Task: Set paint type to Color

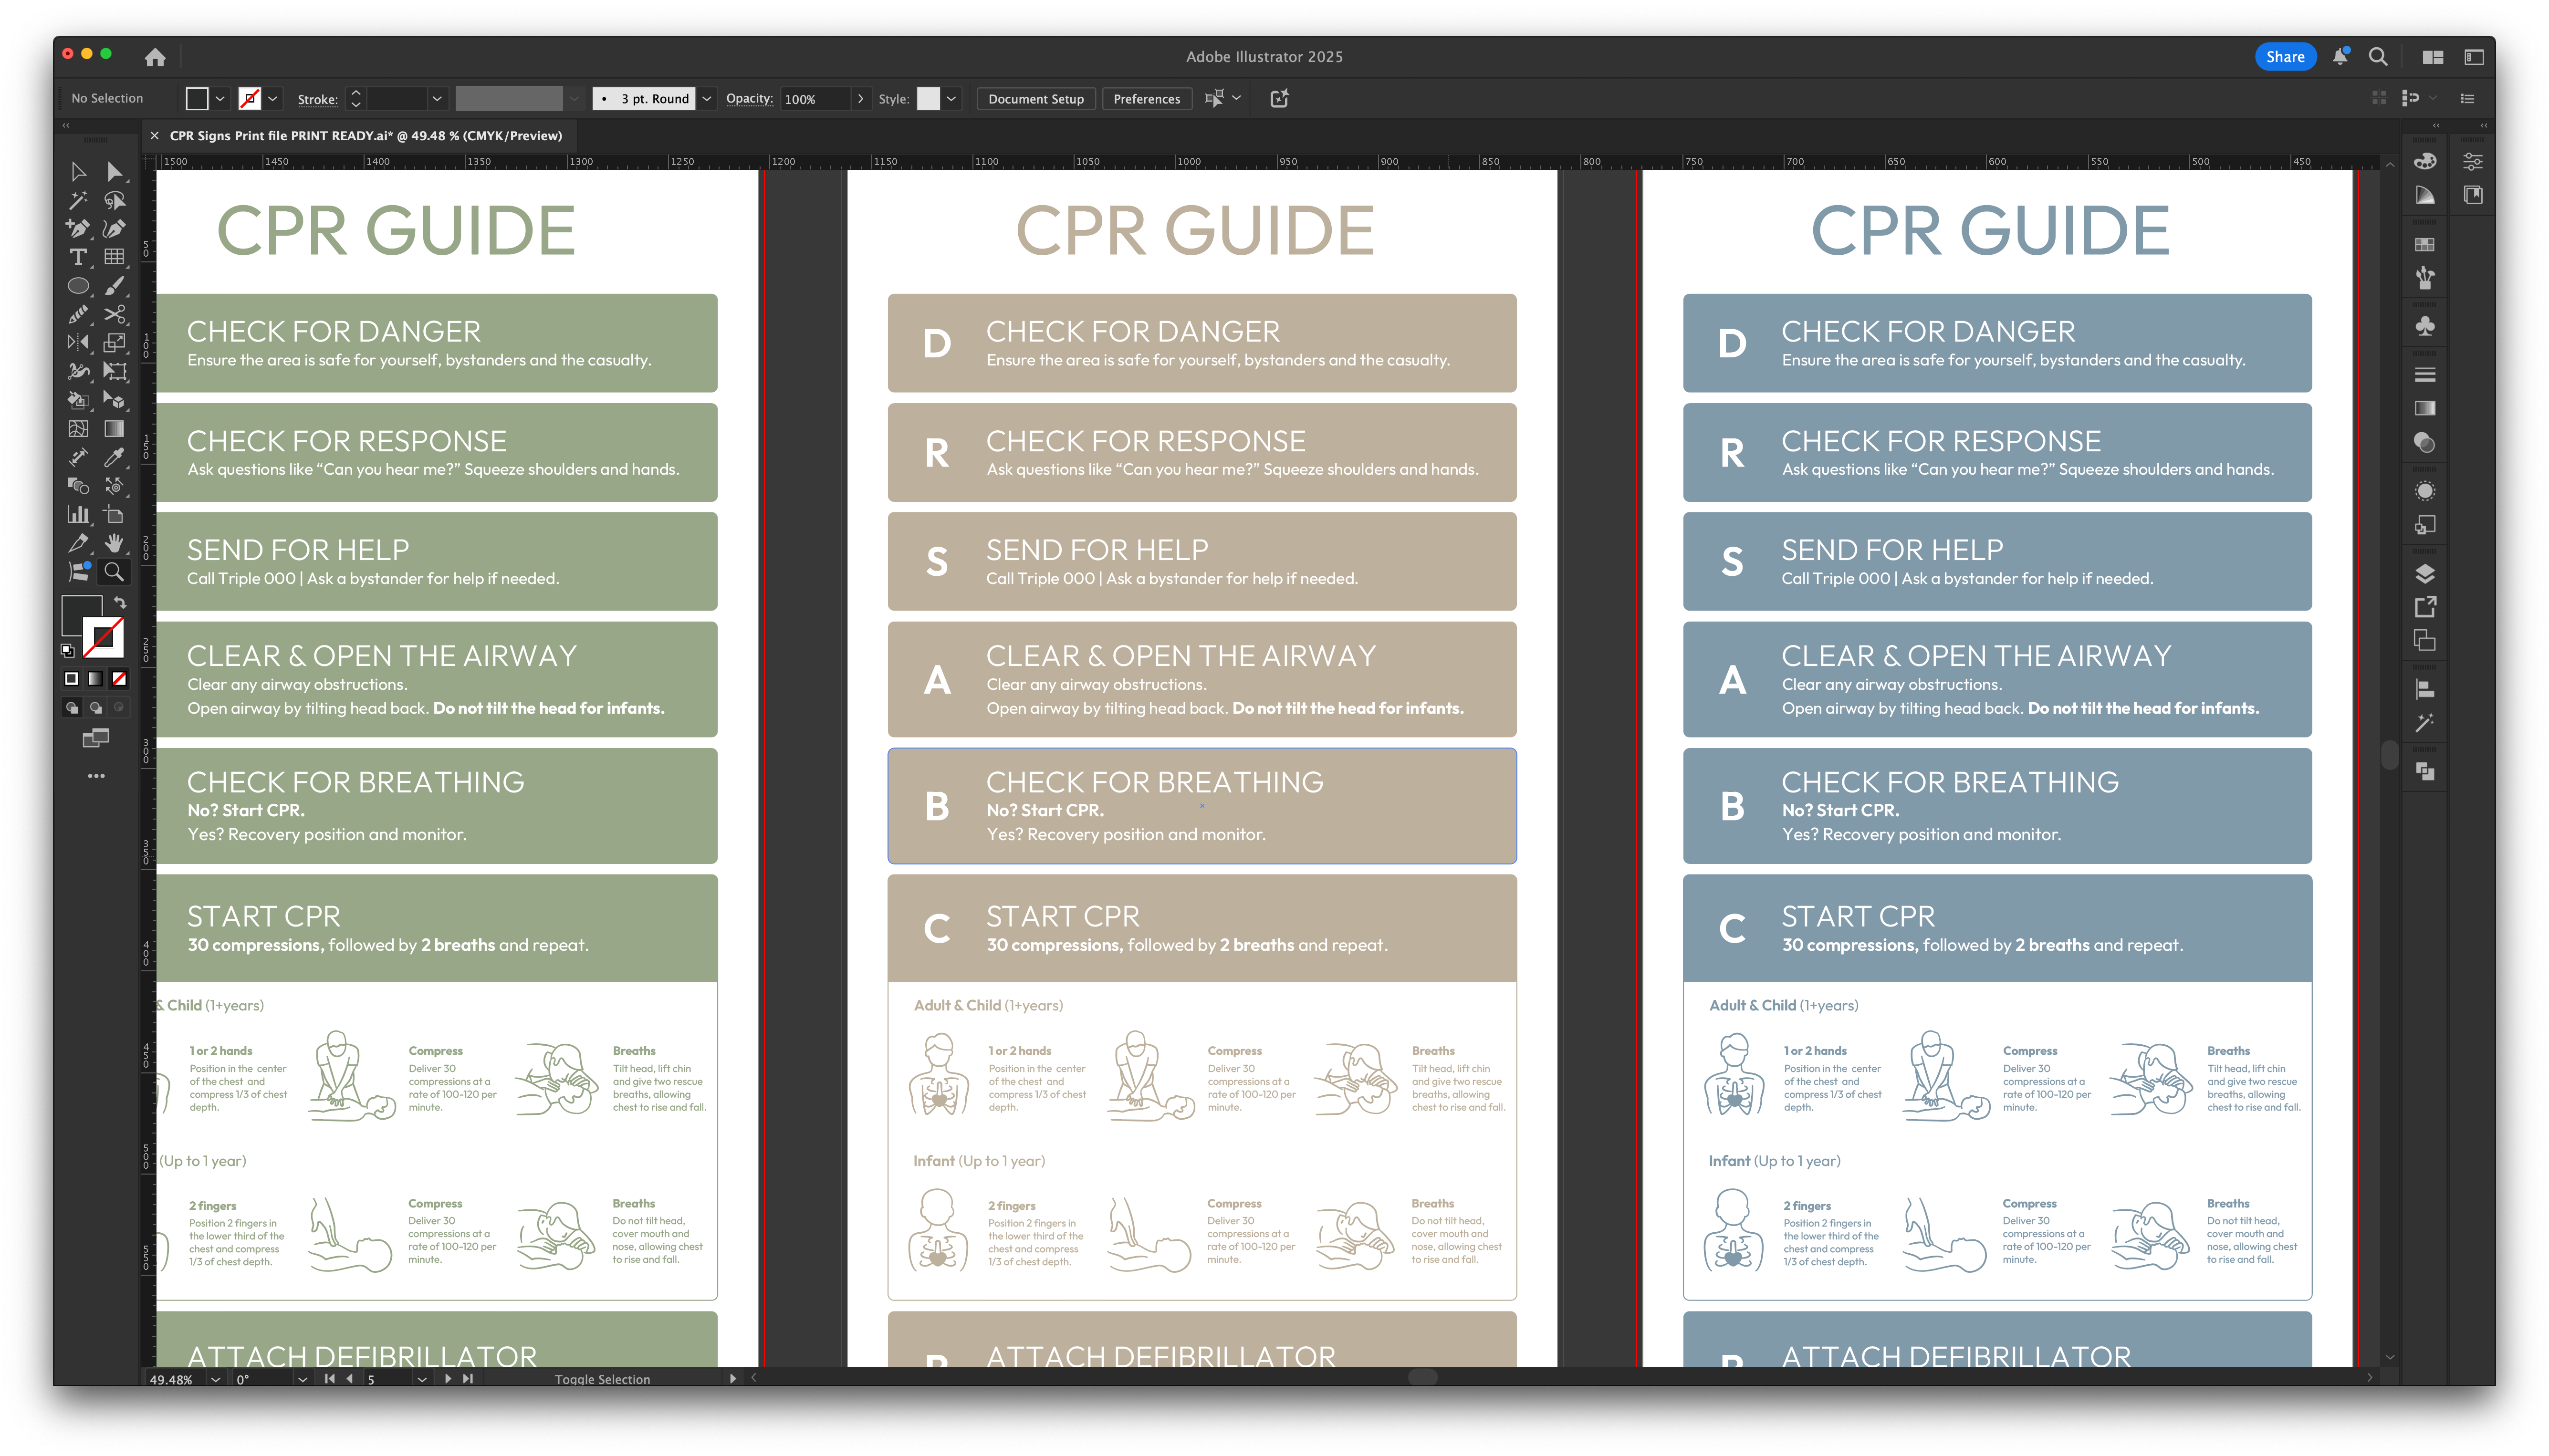Action: (71, 678)
